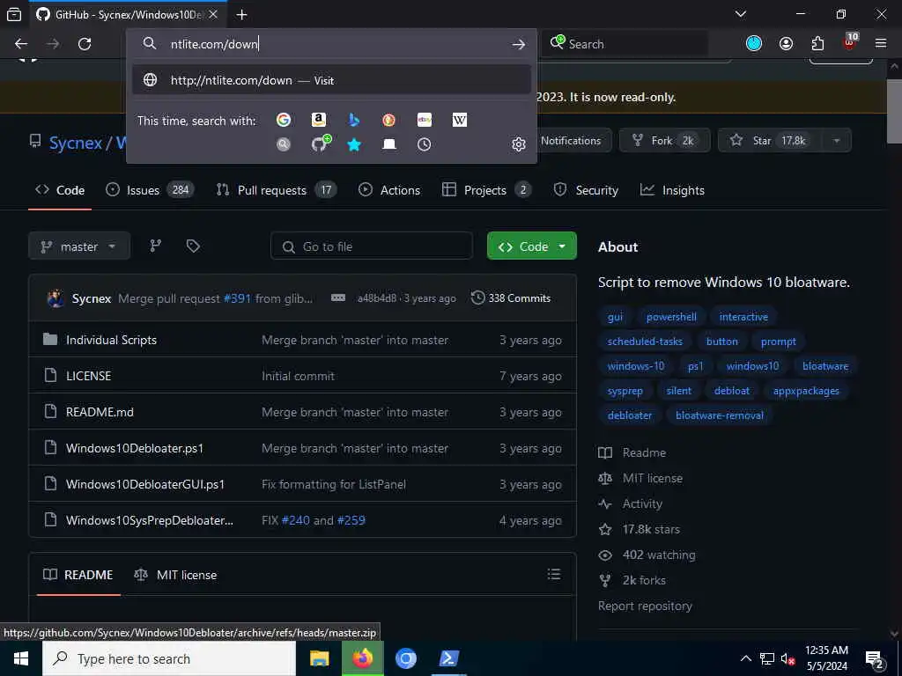Open search settings gear in URL dropdown

point(518,144)
